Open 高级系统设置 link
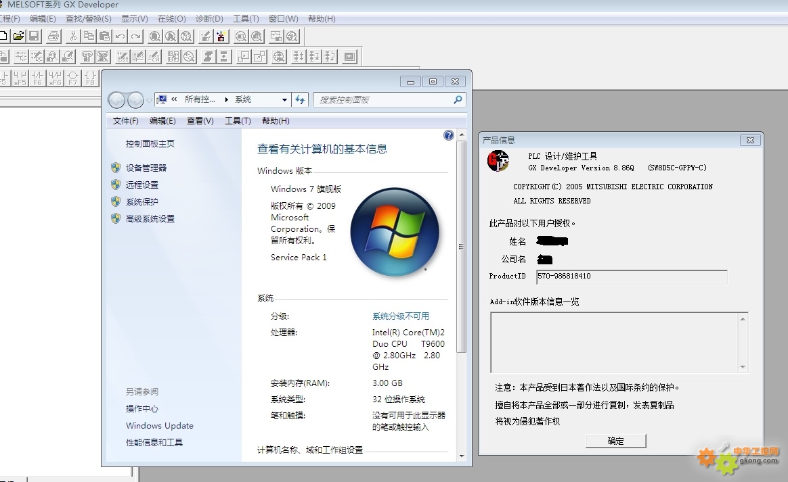 pyautogui.click(x=150, y=219)
